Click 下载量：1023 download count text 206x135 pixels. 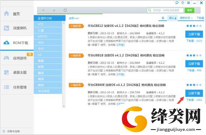coord(194,41)
